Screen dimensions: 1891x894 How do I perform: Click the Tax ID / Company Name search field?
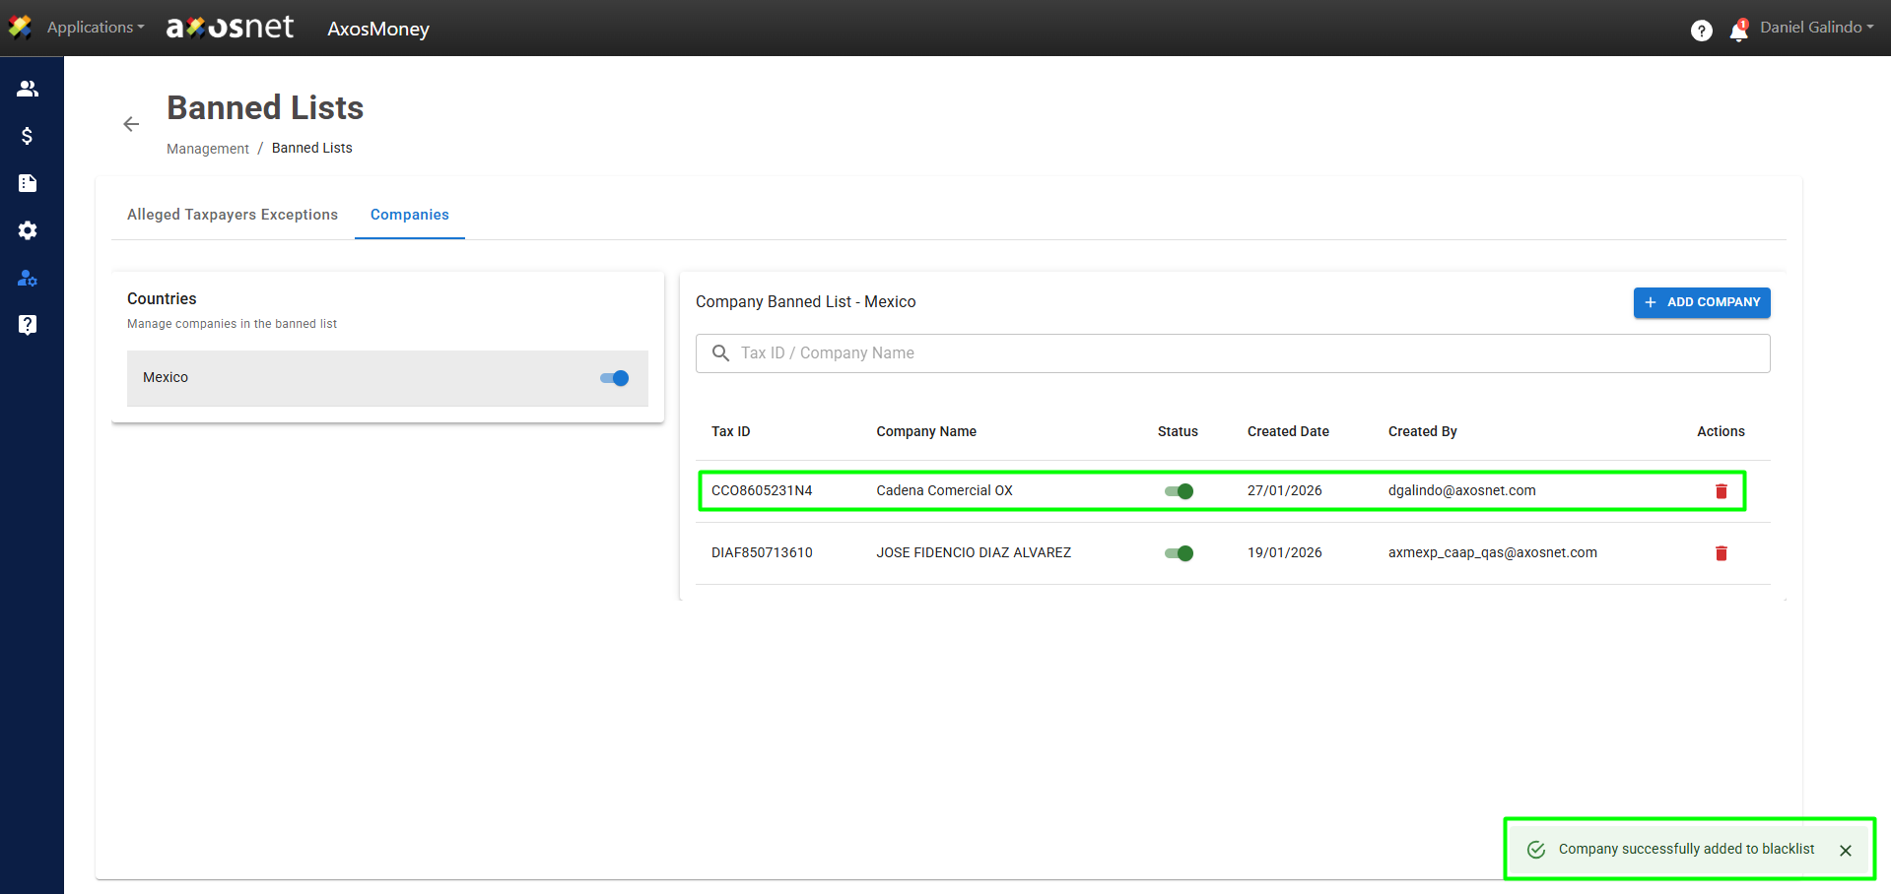pyautogui.click(x=1232, y=353)
